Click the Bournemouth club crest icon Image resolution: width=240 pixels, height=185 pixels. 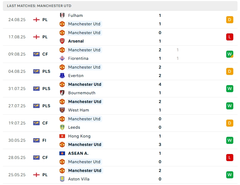pos(62,93)
